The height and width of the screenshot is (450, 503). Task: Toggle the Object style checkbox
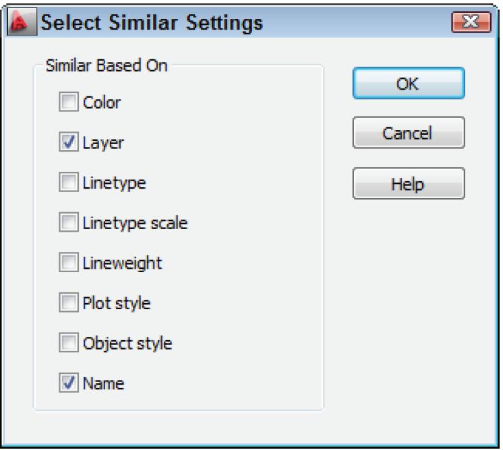point(69,344)
